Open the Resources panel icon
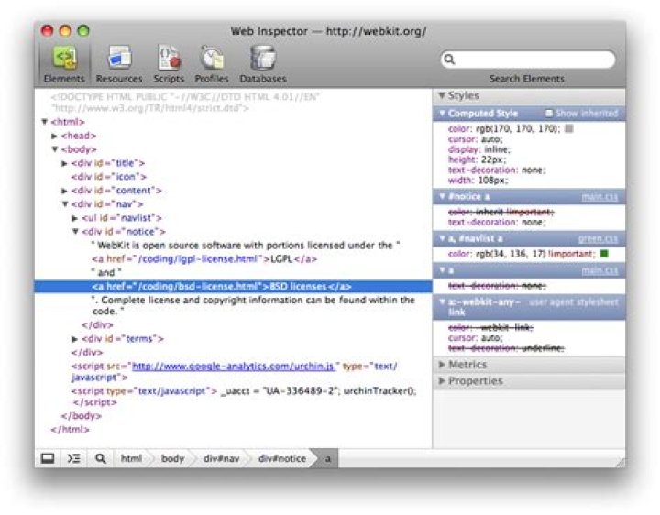660x515 pixels. pyautogui.click(x=119, y=58)
